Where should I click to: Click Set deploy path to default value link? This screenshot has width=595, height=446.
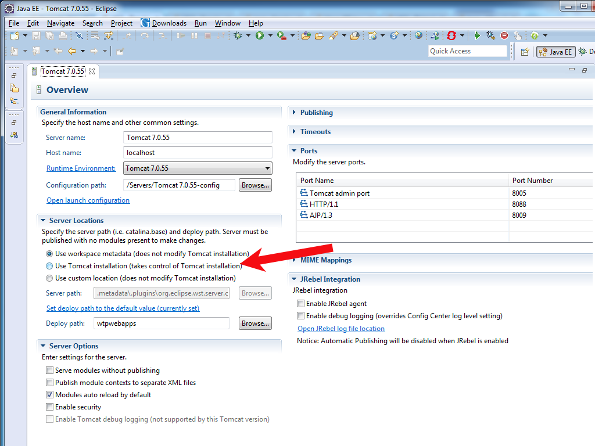(x=123, y=308)
